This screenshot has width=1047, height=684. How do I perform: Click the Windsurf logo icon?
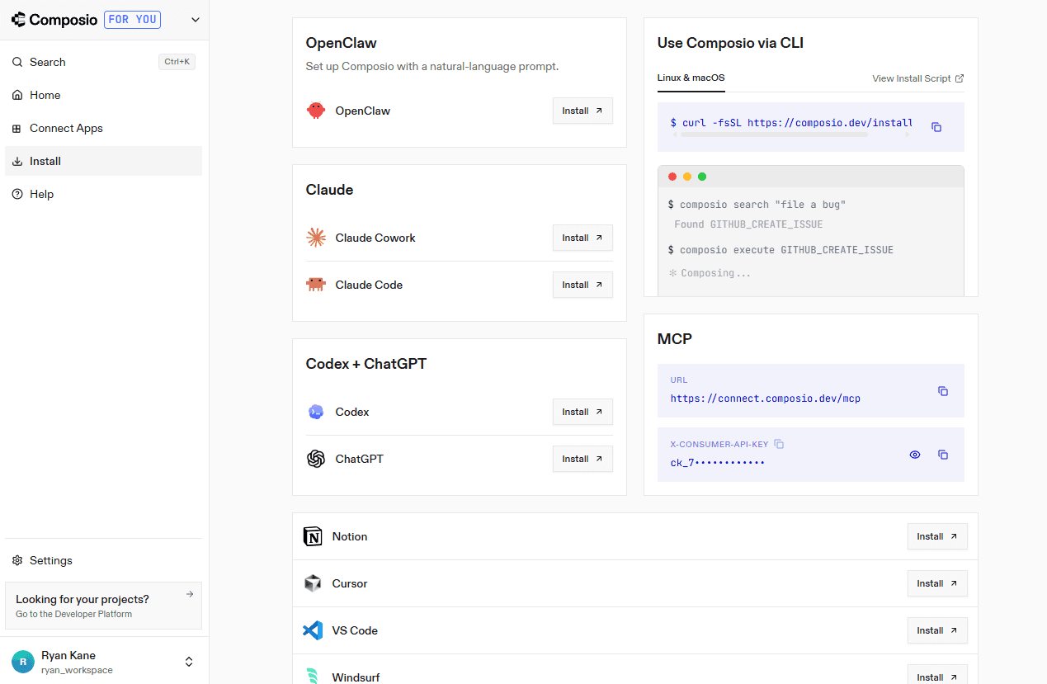[313, 677]
